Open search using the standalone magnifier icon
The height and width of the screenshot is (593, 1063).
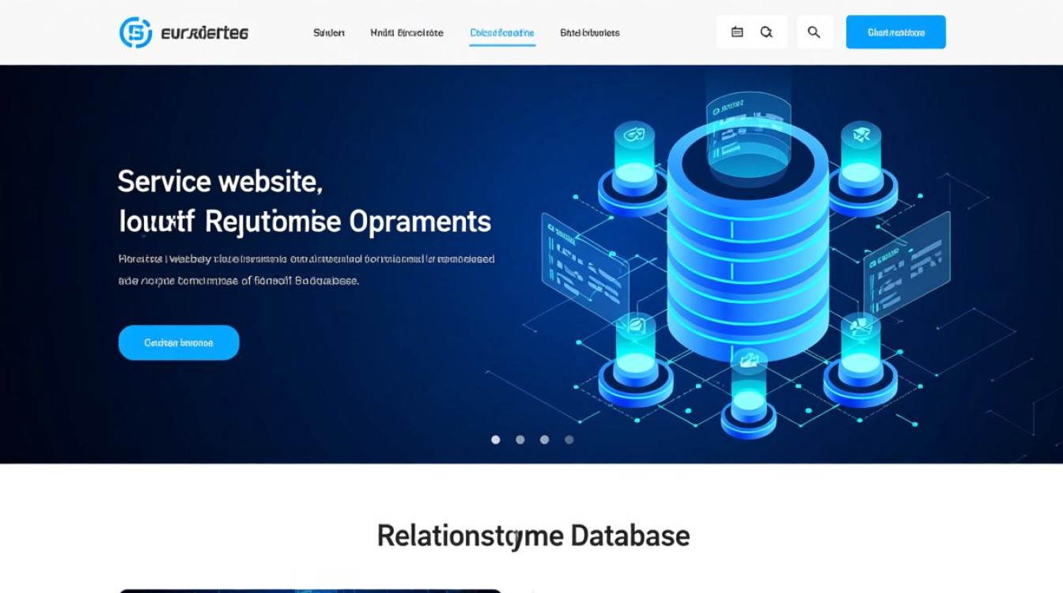pos(814,32)
